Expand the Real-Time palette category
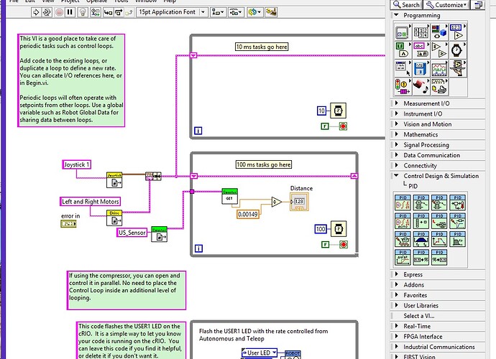 pos(438,326)
